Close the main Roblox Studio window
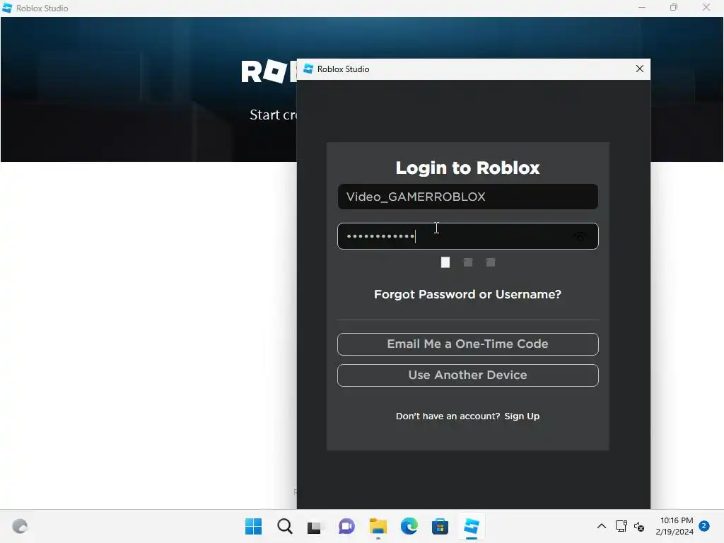Image resolution: width=724 pixels, height=543 pixels. [706, 7]
